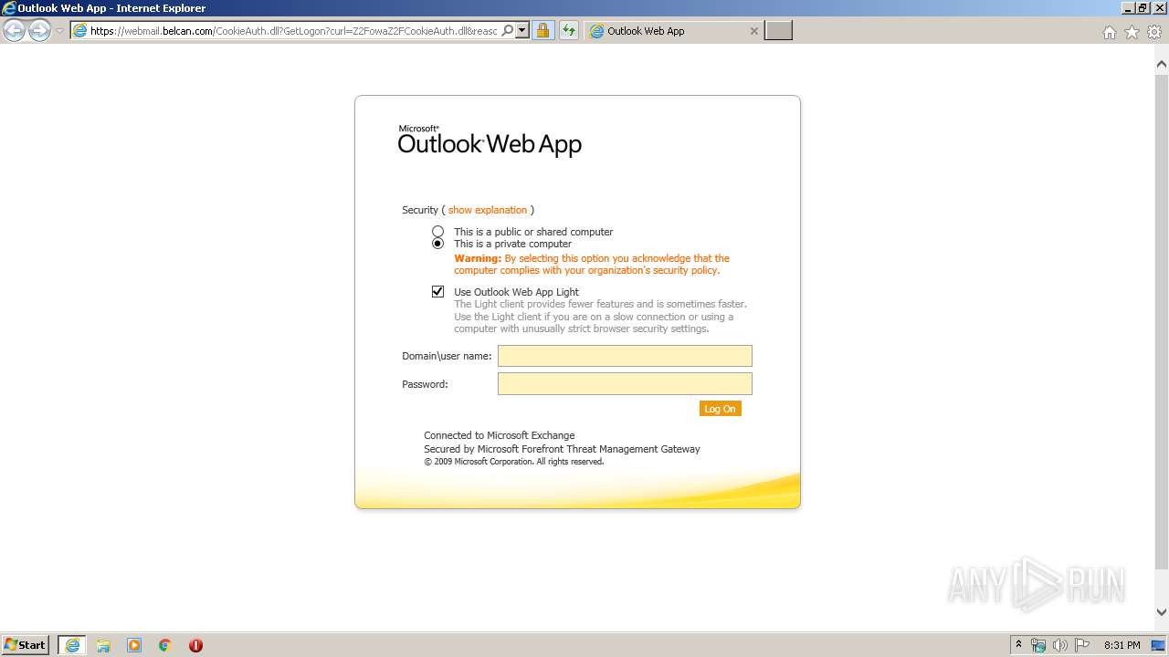This screenshot has width=1169, height=657.
Task: Toggle Use Outlook Web App Light checkbox
Action: (438, 292)
